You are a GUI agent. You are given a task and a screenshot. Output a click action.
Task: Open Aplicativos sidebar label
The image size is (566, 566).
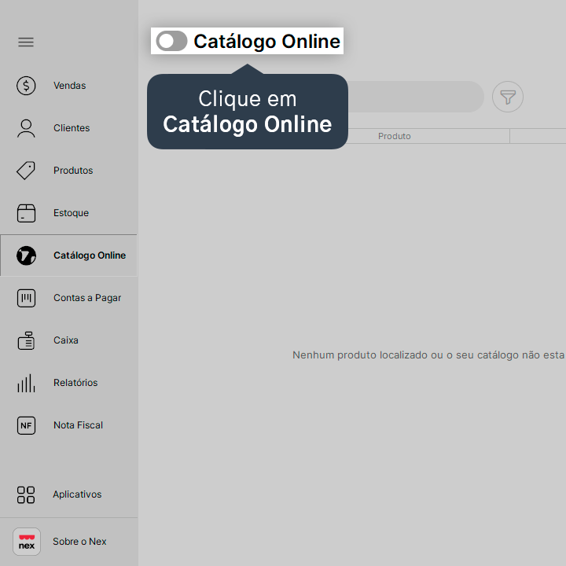tap(77, 494)
